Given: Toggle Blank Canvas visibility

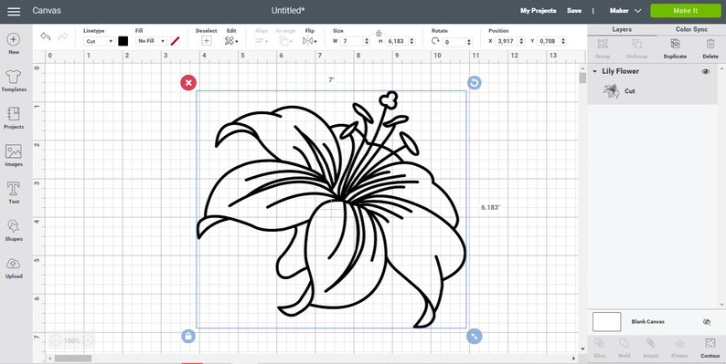Looking at the screenshot, I should (x=707, y=322).
